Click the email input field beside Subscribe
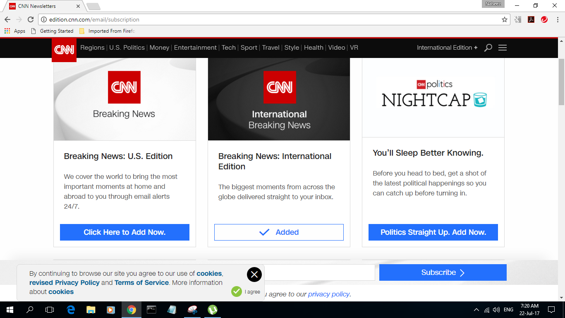The height and width of the screenshot is (318, 565). pyautogui.click(x=319, y=272)
